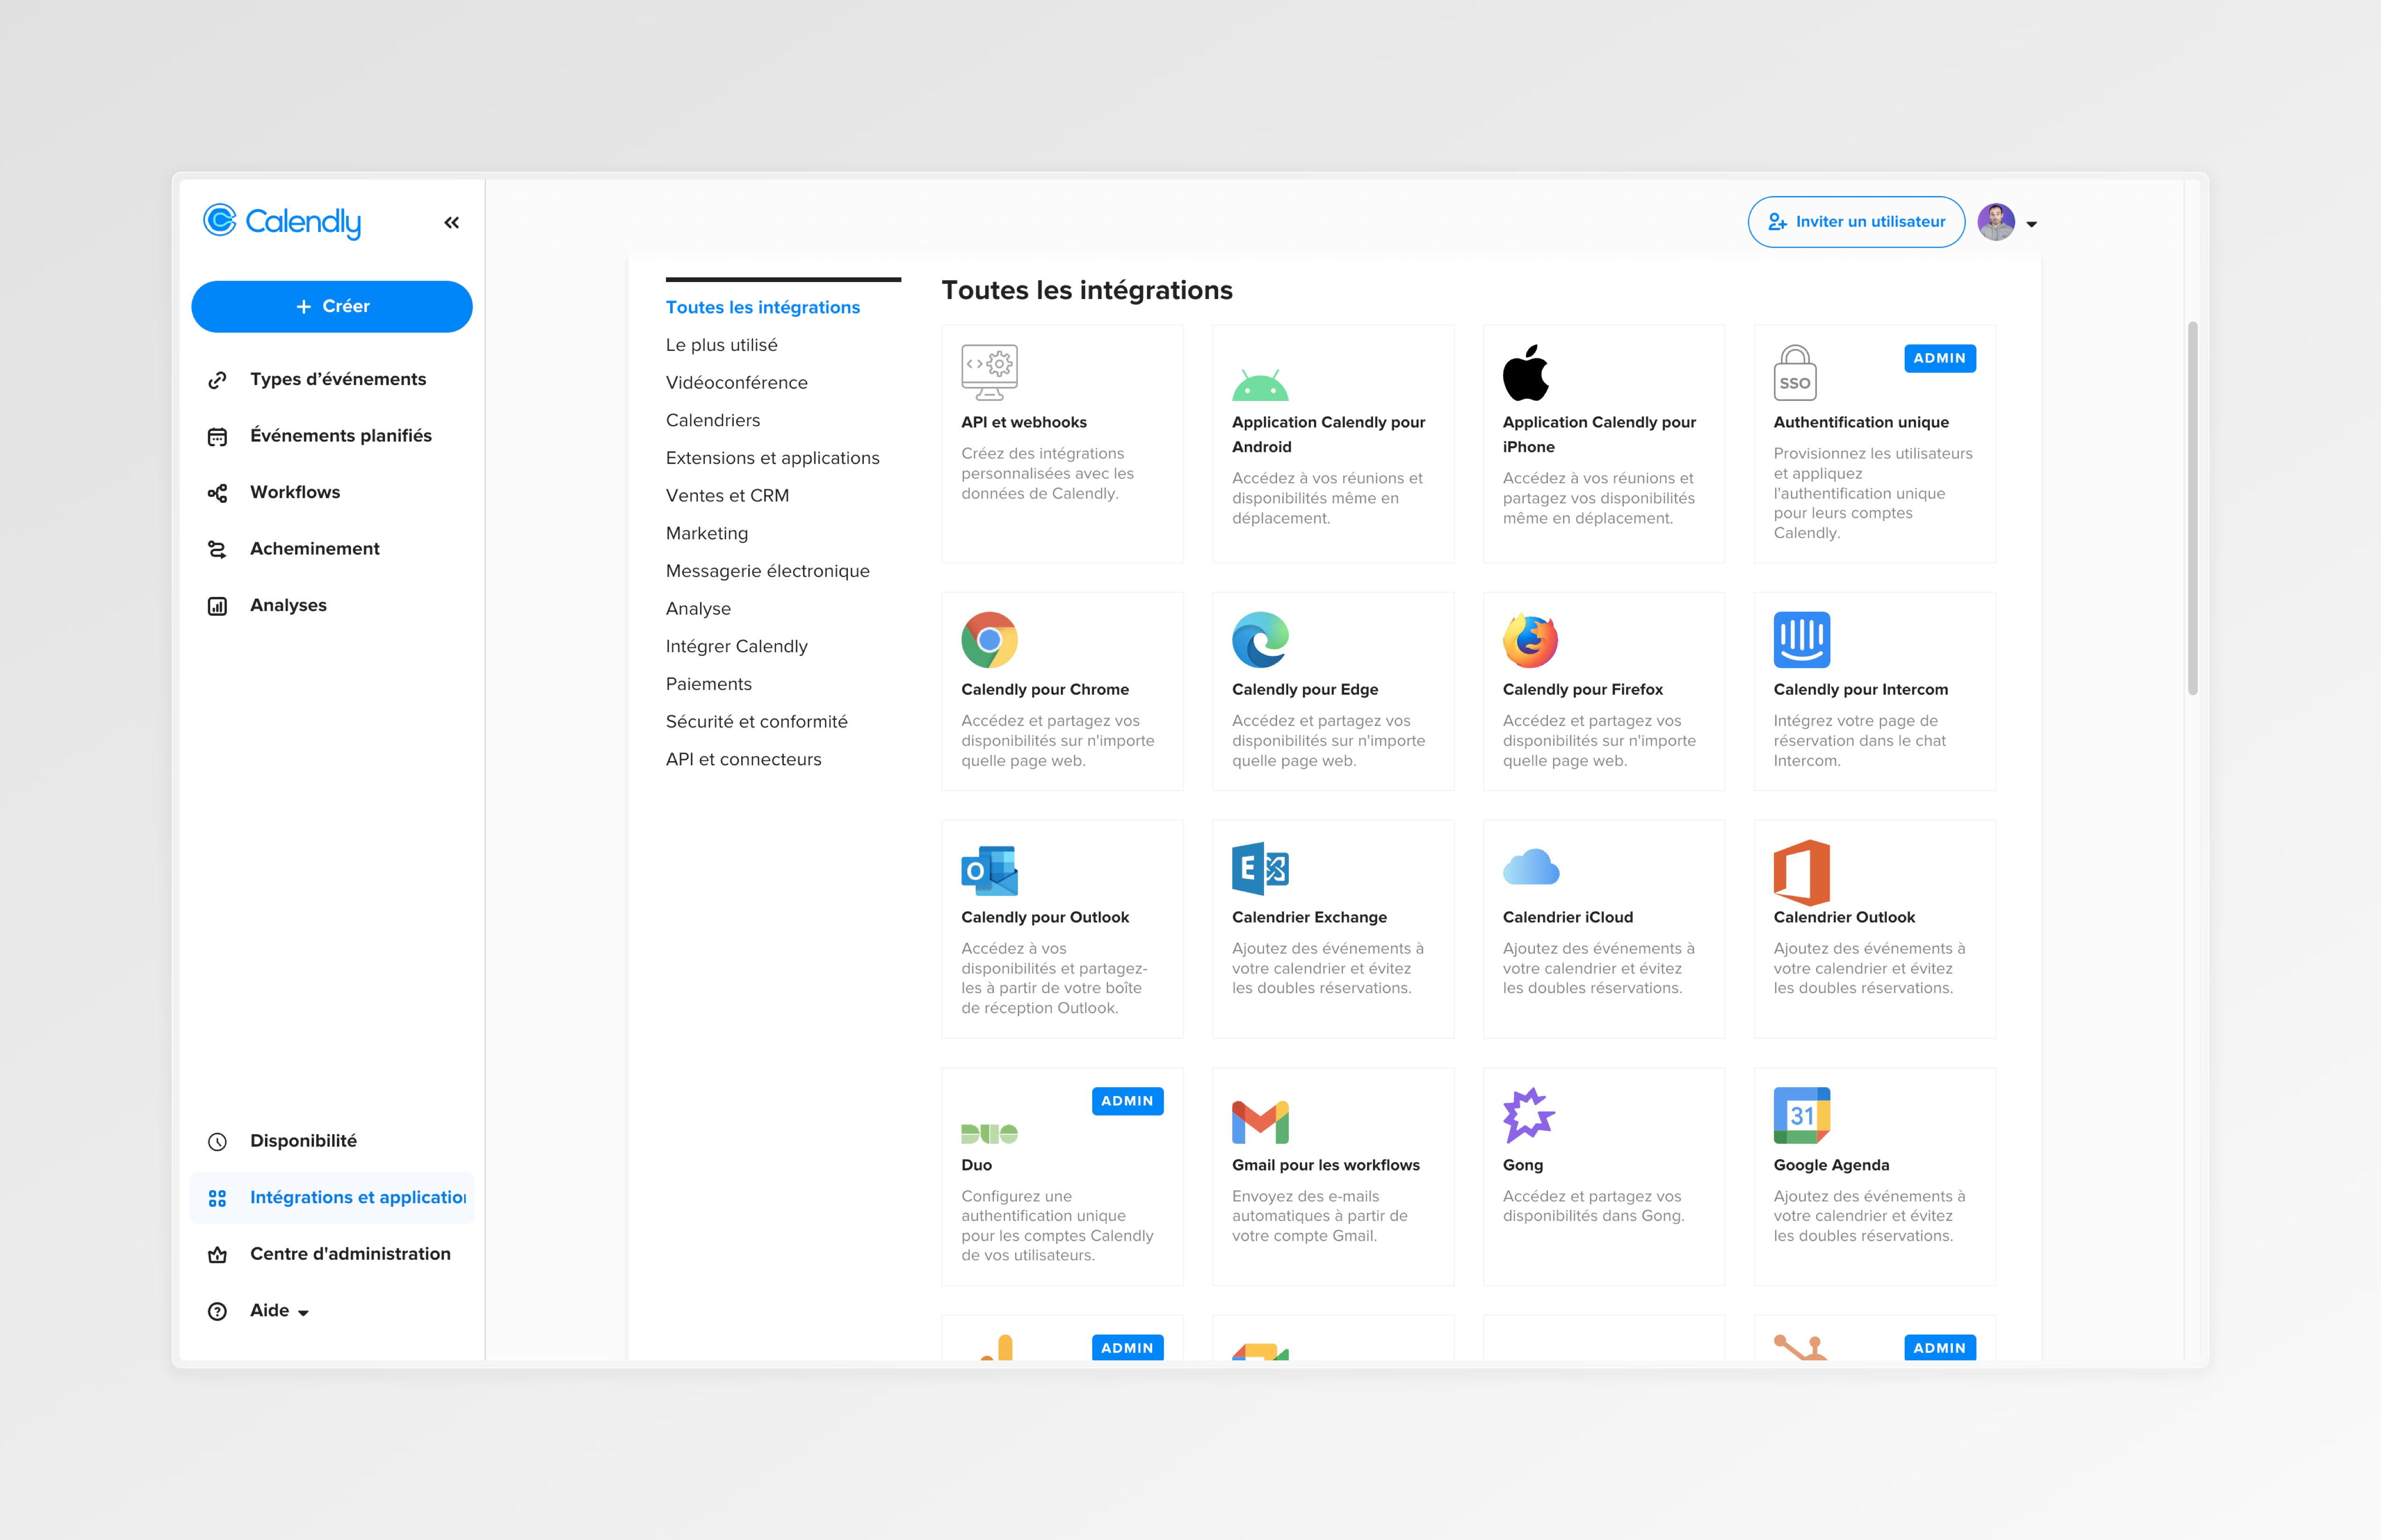Open Acheminement routing icon

click(217, 549)
